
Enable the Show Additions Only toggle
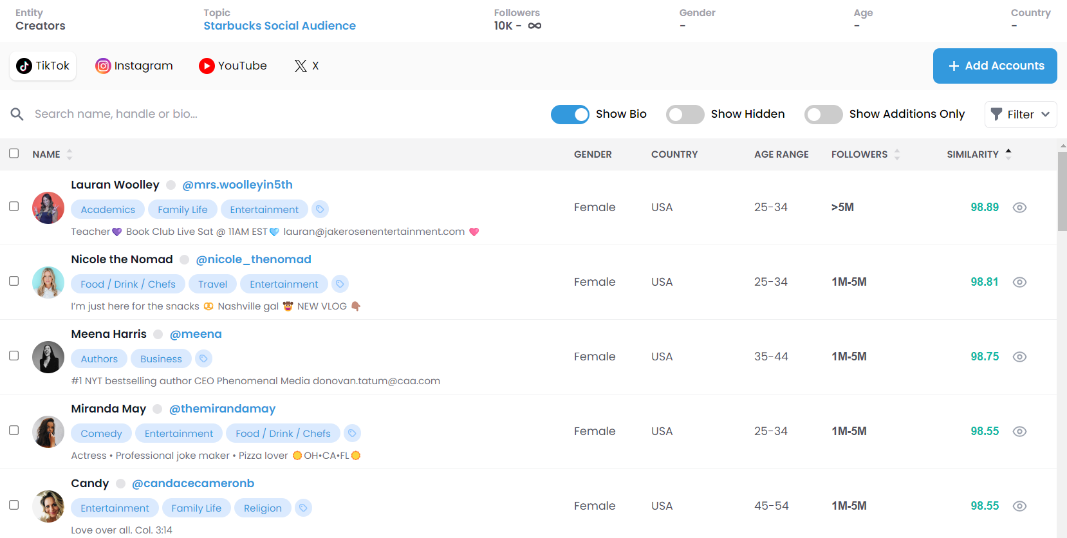(x=824, y=115)
